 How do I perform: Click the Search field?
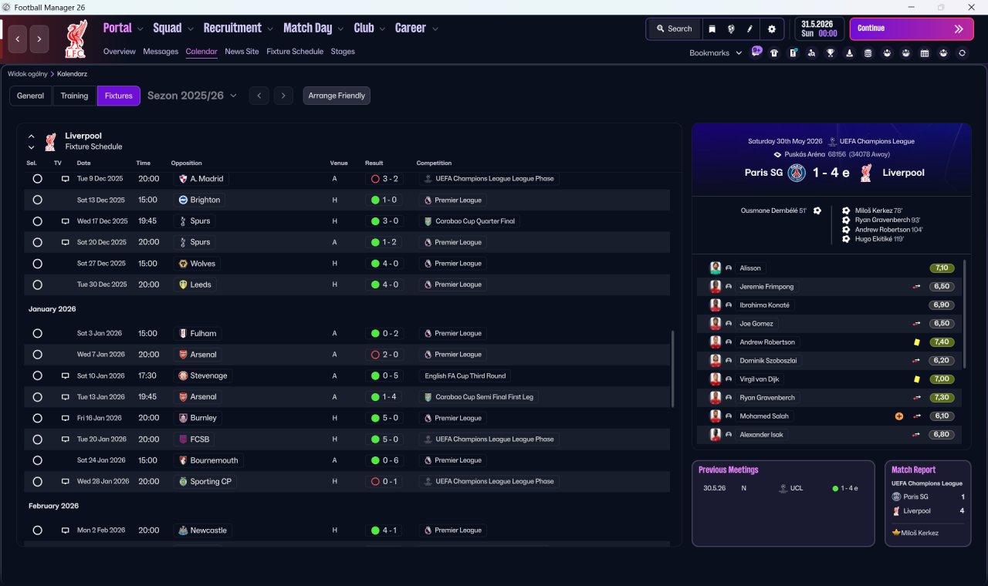tap(674, 29)
